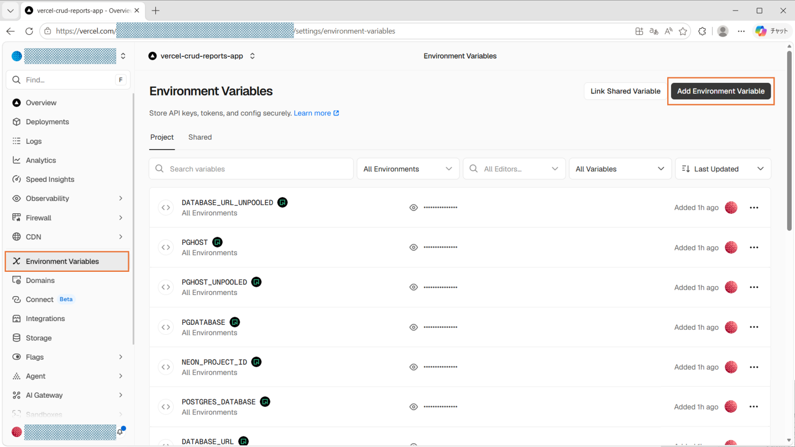Click the avatar on PGHOST_UNPOOLED row
795x447 pixels.
point(731,287)
